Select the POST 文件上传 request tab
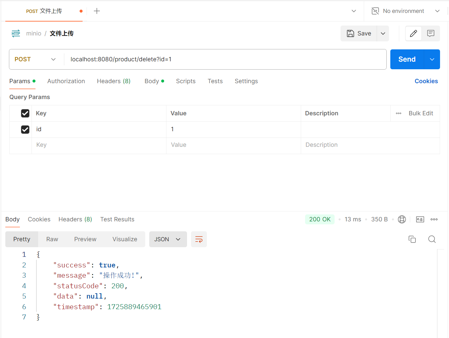Screen dimensions: 449x338 click(x=44, y=11)
